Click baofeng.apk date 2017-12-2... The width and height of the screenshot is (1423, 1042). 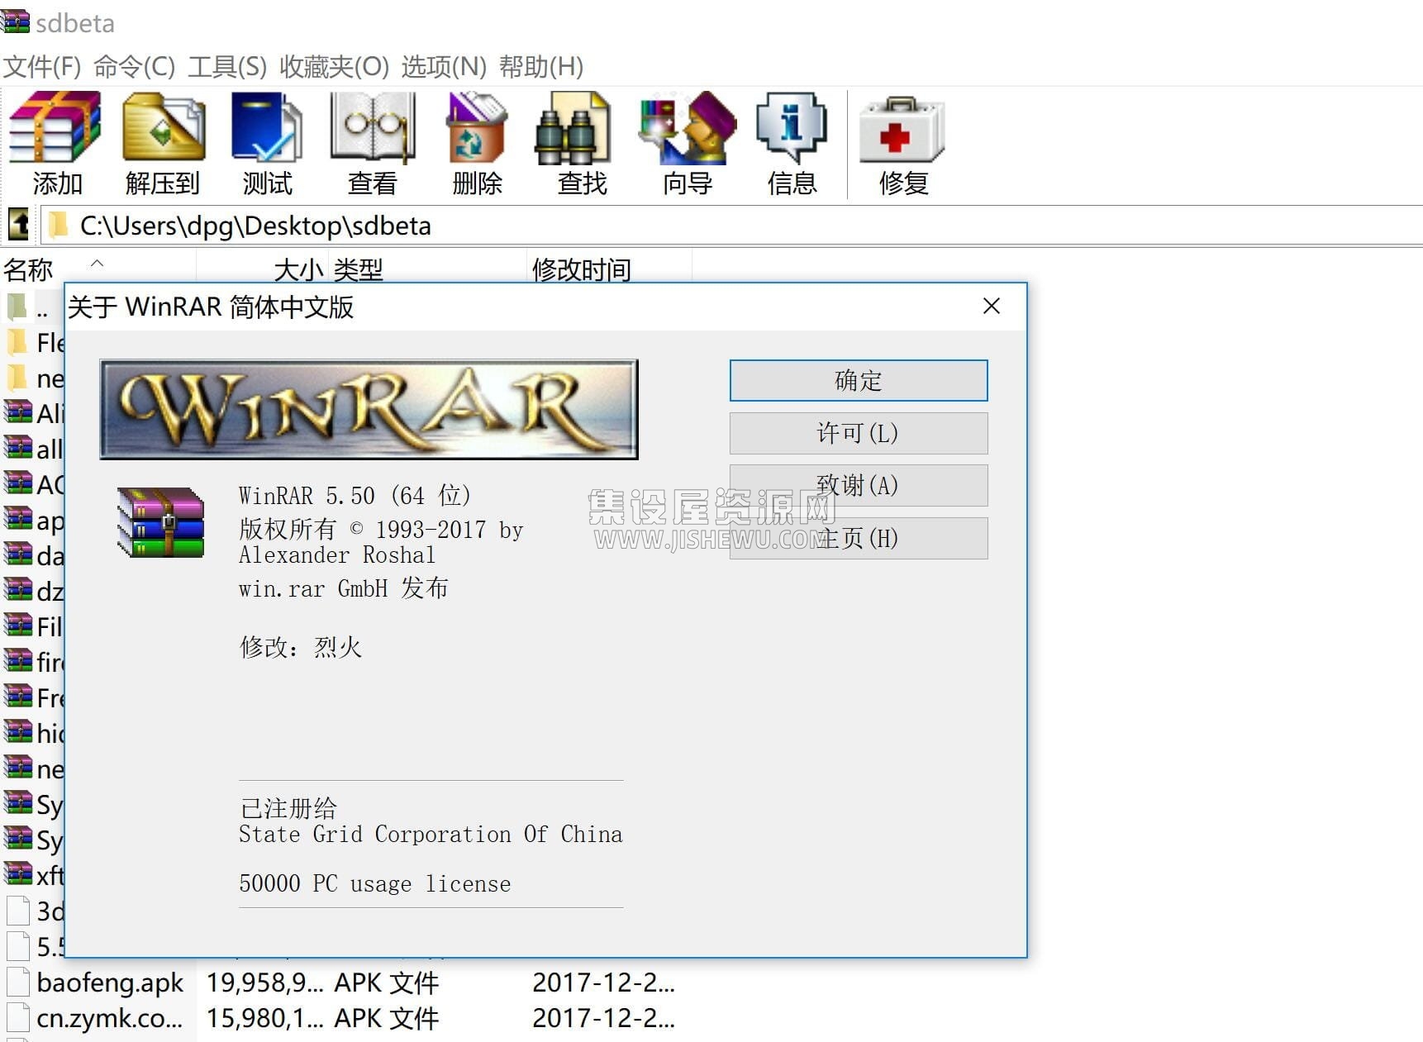pyautogui.click(x=603, y=983)
